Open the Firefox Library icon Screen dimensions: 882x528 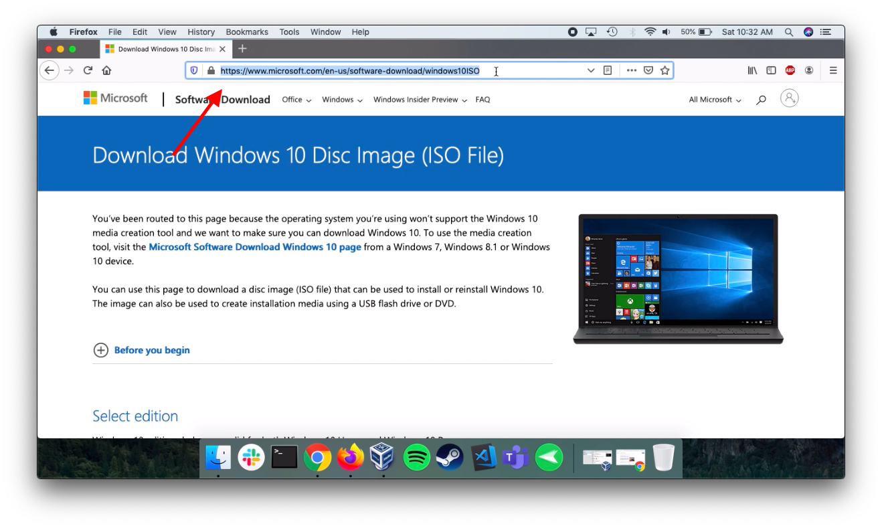[x=752, y=70]
